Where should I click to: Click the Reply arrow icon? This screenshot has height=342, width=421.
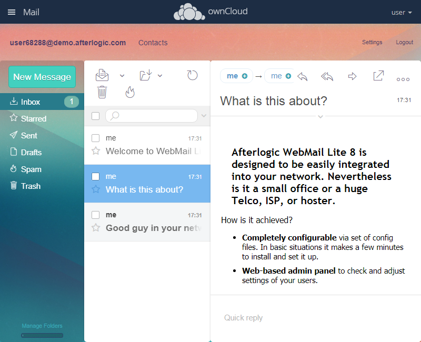pyautogui.click(x=303, y=77)
